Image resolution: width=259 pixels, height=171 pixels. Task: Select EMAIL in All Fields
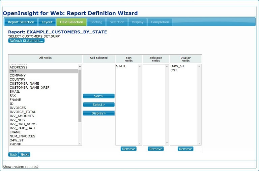(44, 92)
